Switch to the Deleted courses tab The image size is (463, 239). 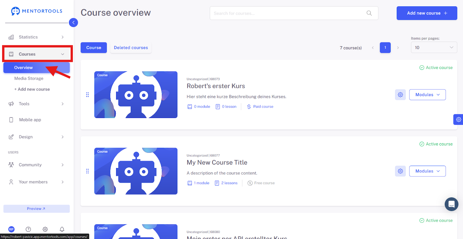[131, 48]
